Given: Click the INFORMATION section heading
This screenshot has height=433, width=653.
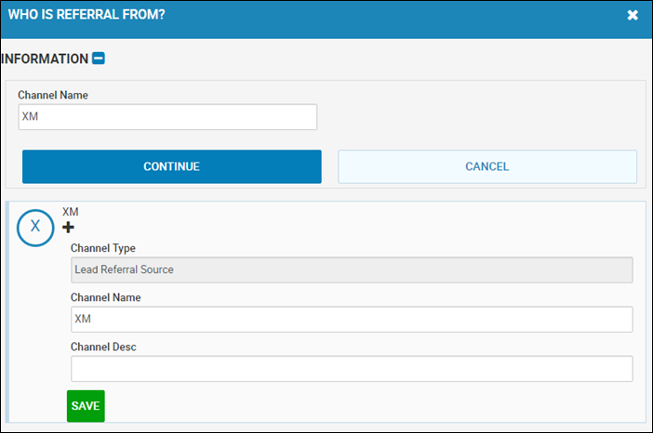Looking at the screenshot, I should (x=45, y=59).
